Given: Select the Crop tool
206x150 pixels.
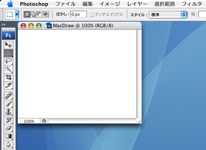Looking at the screenshot, I should point(9,77).
